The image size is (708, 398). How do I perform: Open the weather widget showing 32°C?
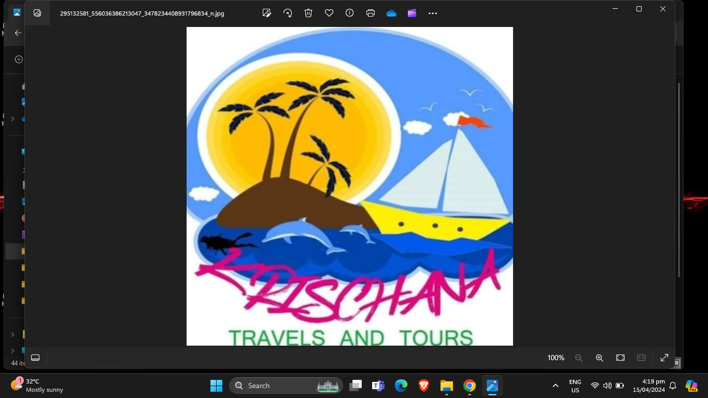(37, 386)
